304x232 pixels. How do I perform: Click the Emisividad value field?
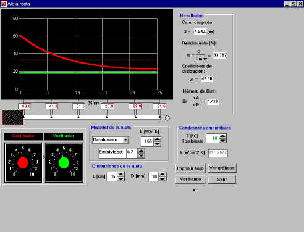[x=132, y=154]
